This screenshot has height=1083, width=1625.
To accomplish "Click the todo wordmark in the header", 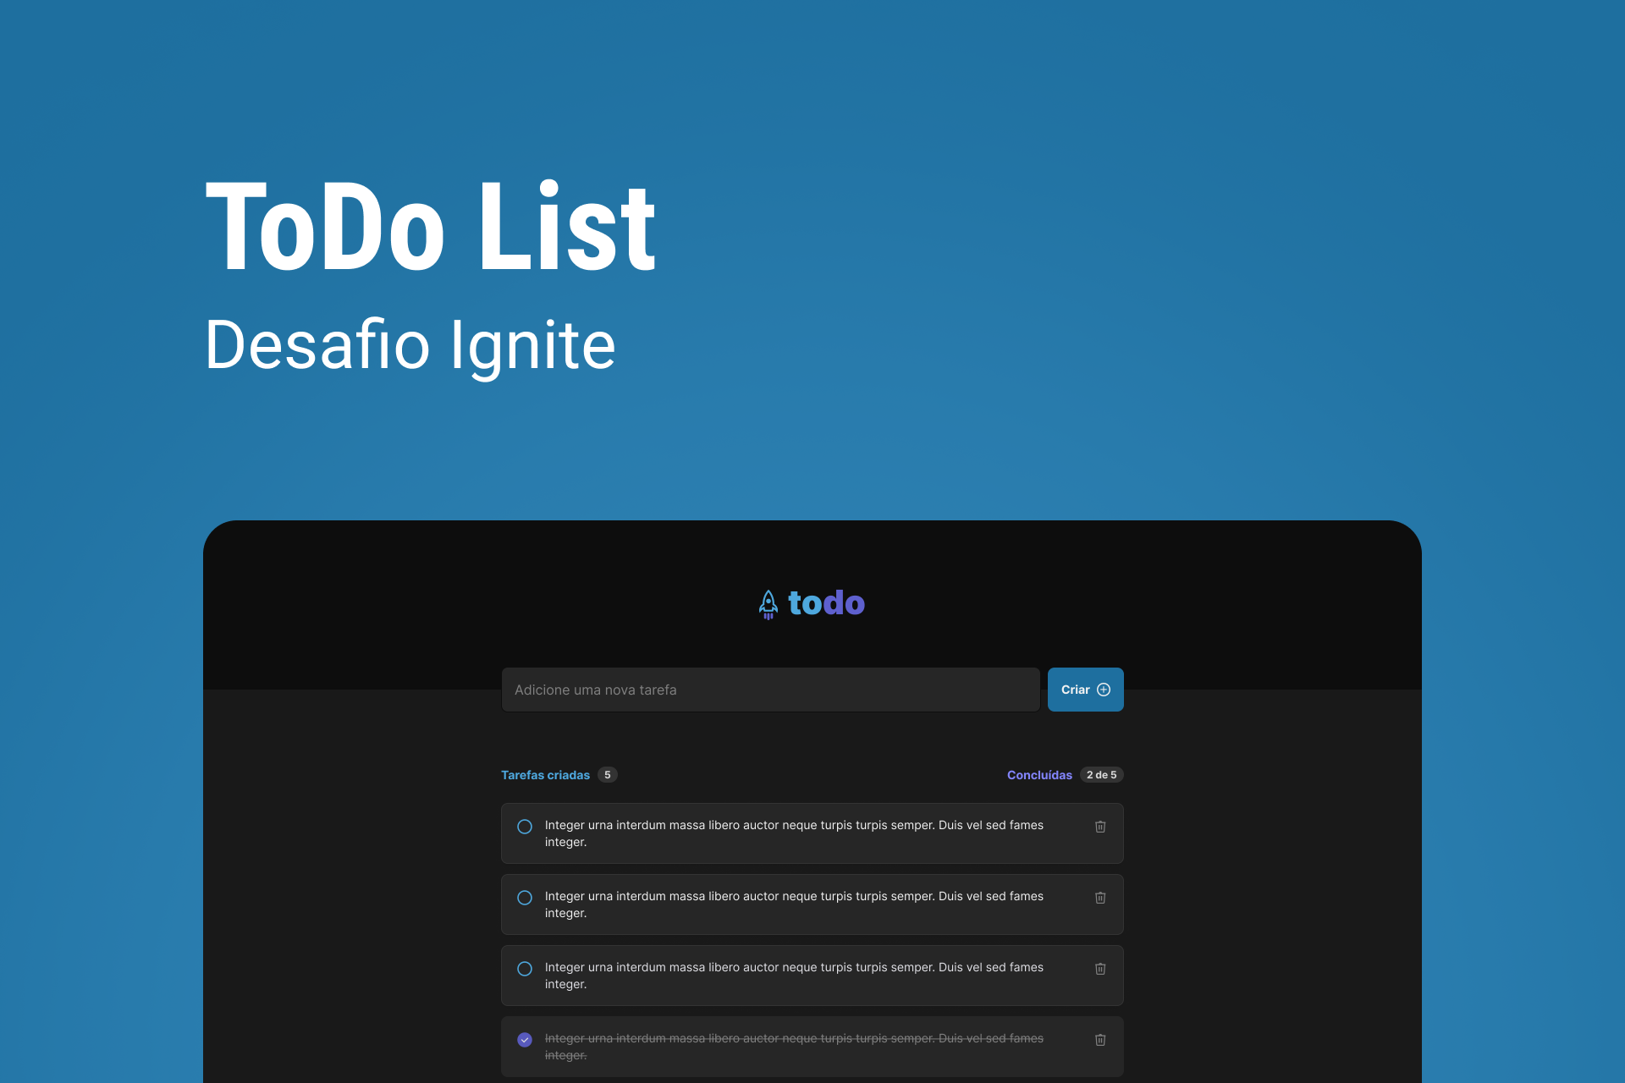I will (x=827, y=602).
